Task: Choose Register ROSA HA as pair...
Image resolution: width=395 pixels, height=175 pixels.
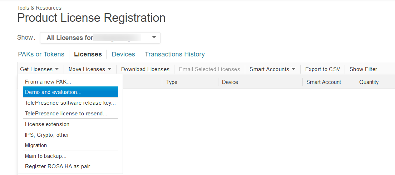Action: (70, 166)
